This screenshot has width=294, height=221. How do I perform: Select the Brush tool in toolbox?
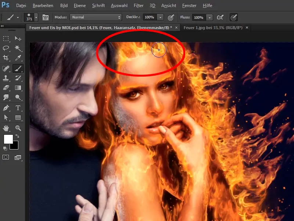[x=18, y=69]
